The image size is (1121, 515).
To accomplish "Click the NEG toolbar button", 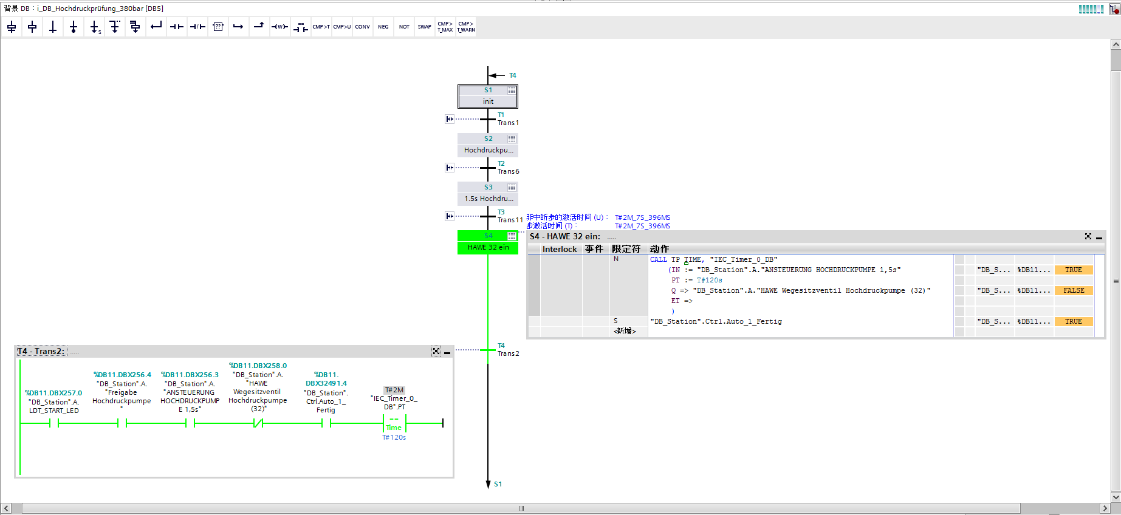I will (x=383, y=27).
